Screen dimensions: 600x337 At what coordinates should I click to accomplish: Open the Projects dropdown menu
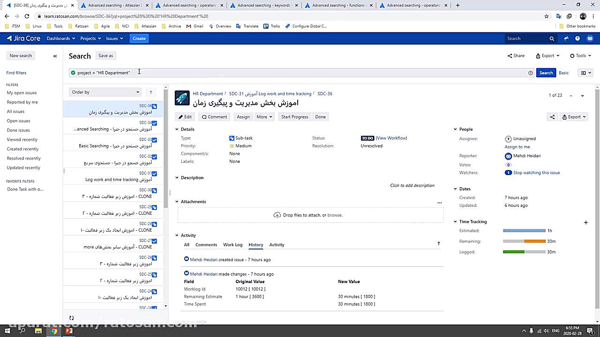(x=90, y=38)
